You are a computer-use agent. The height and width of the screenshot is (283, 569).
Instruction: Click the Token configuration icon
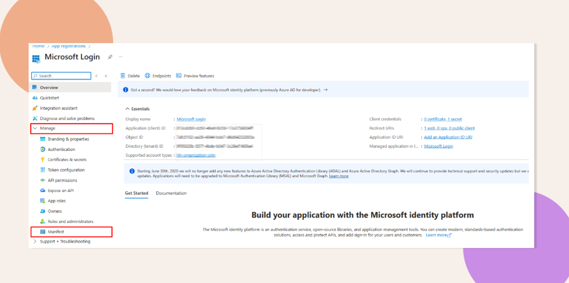(43, 170)
